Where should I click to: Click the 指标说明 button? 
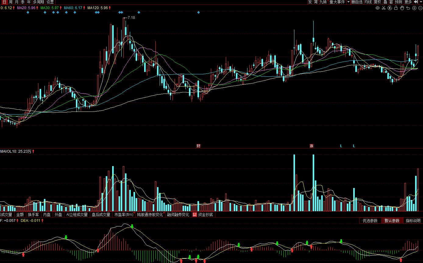[x=413, y=221]
